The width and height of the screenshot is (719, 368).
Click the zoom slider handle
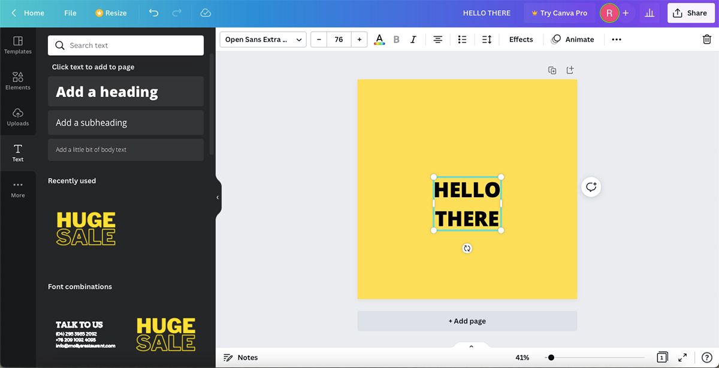pos(551,357)
